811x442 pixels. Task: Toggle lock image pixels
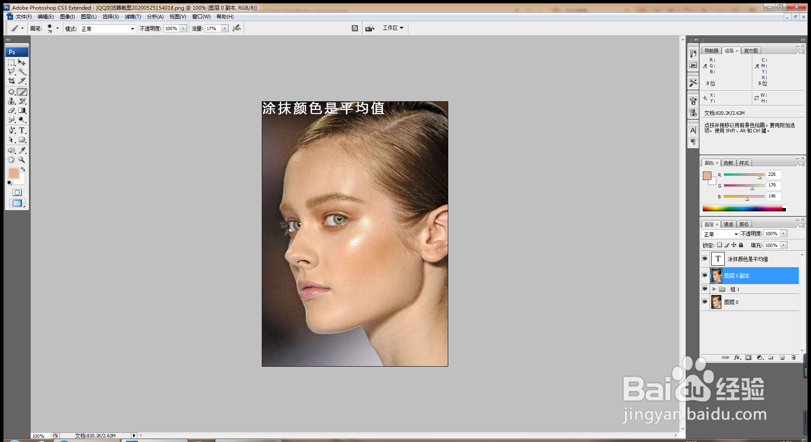pyautogui.click(x=727, y=245)
